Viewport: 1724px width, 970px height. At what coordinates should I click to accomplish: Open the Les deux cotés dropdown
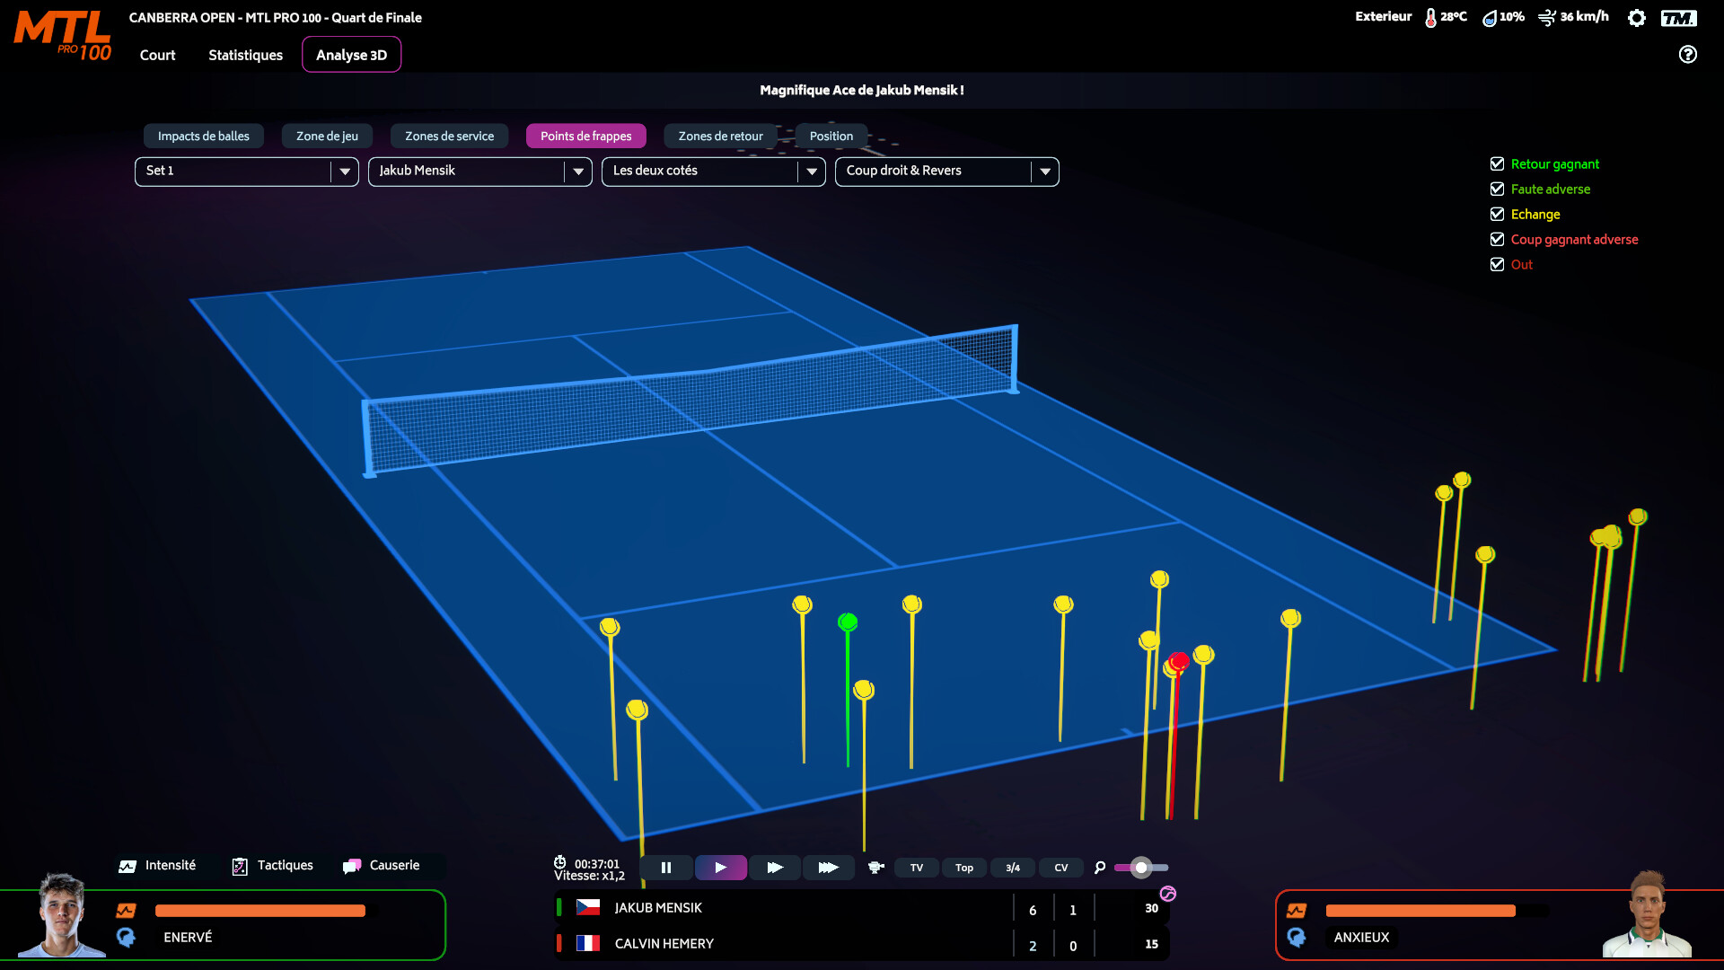(x=714, y=172)
